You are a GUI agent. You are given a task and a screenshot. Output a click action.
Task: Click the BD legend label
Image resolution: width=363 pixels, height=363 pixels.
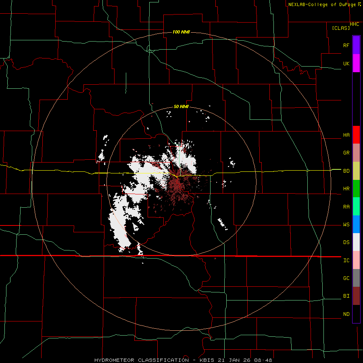click(x=346, y=171)
